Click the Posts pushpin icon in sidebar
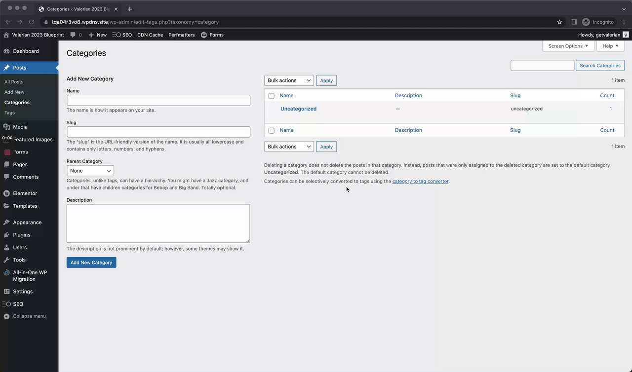Viewport: 632px width, 372px height. pyautogui.click(x=6, y=68)
